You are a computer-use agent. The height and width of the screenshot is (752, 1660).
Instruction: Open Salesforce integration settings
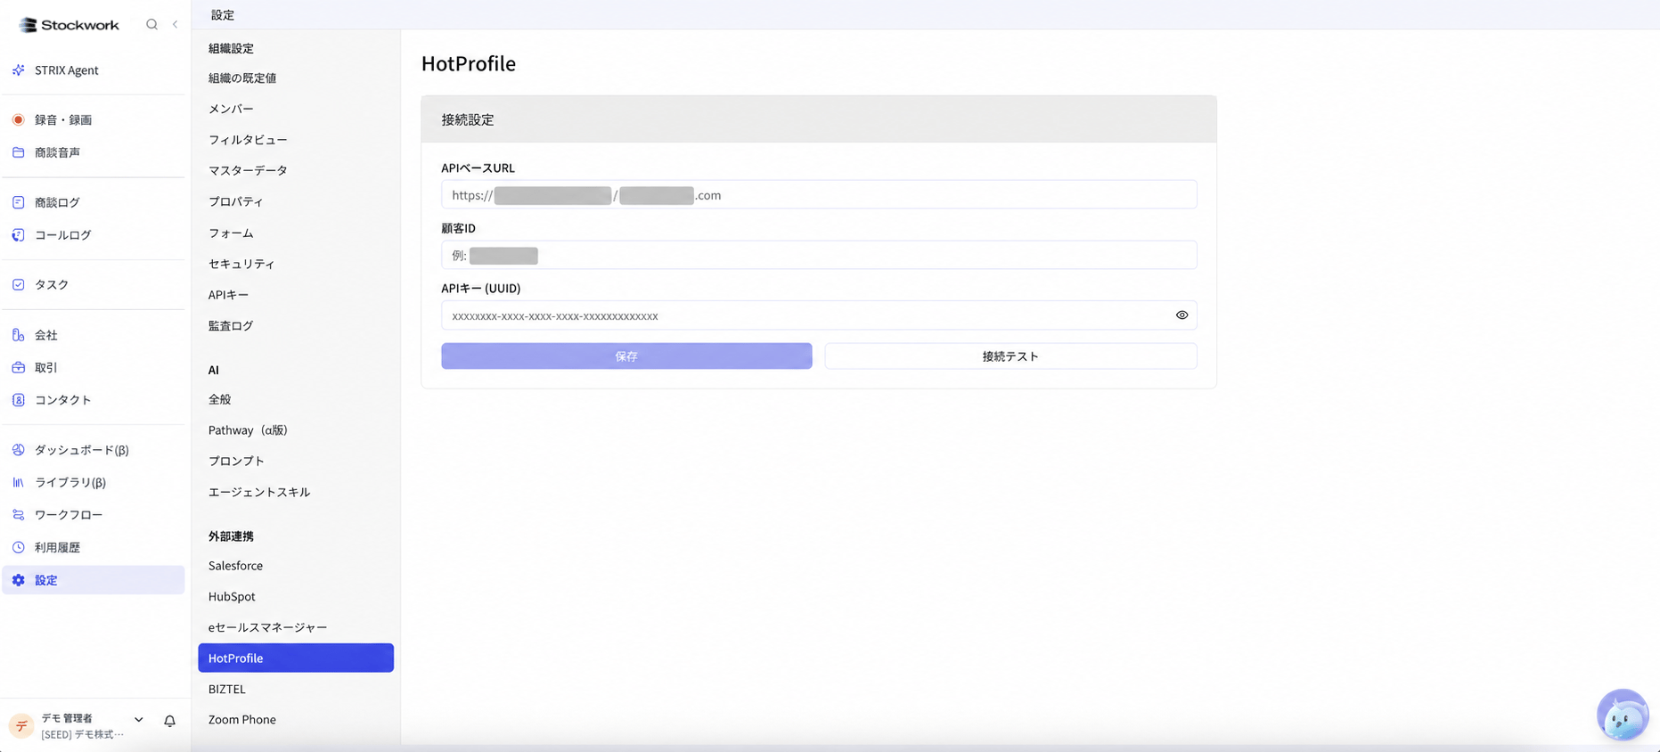235,566
